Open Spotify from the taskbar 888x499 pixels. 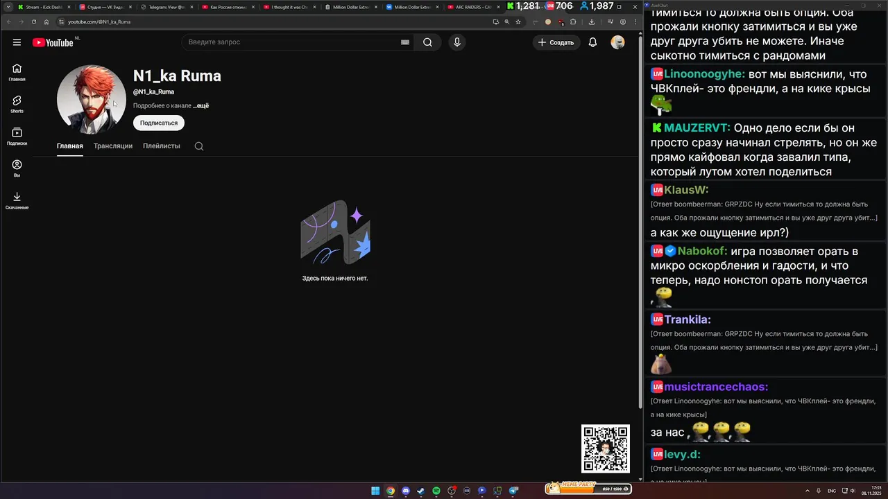[x=436, y=491]
